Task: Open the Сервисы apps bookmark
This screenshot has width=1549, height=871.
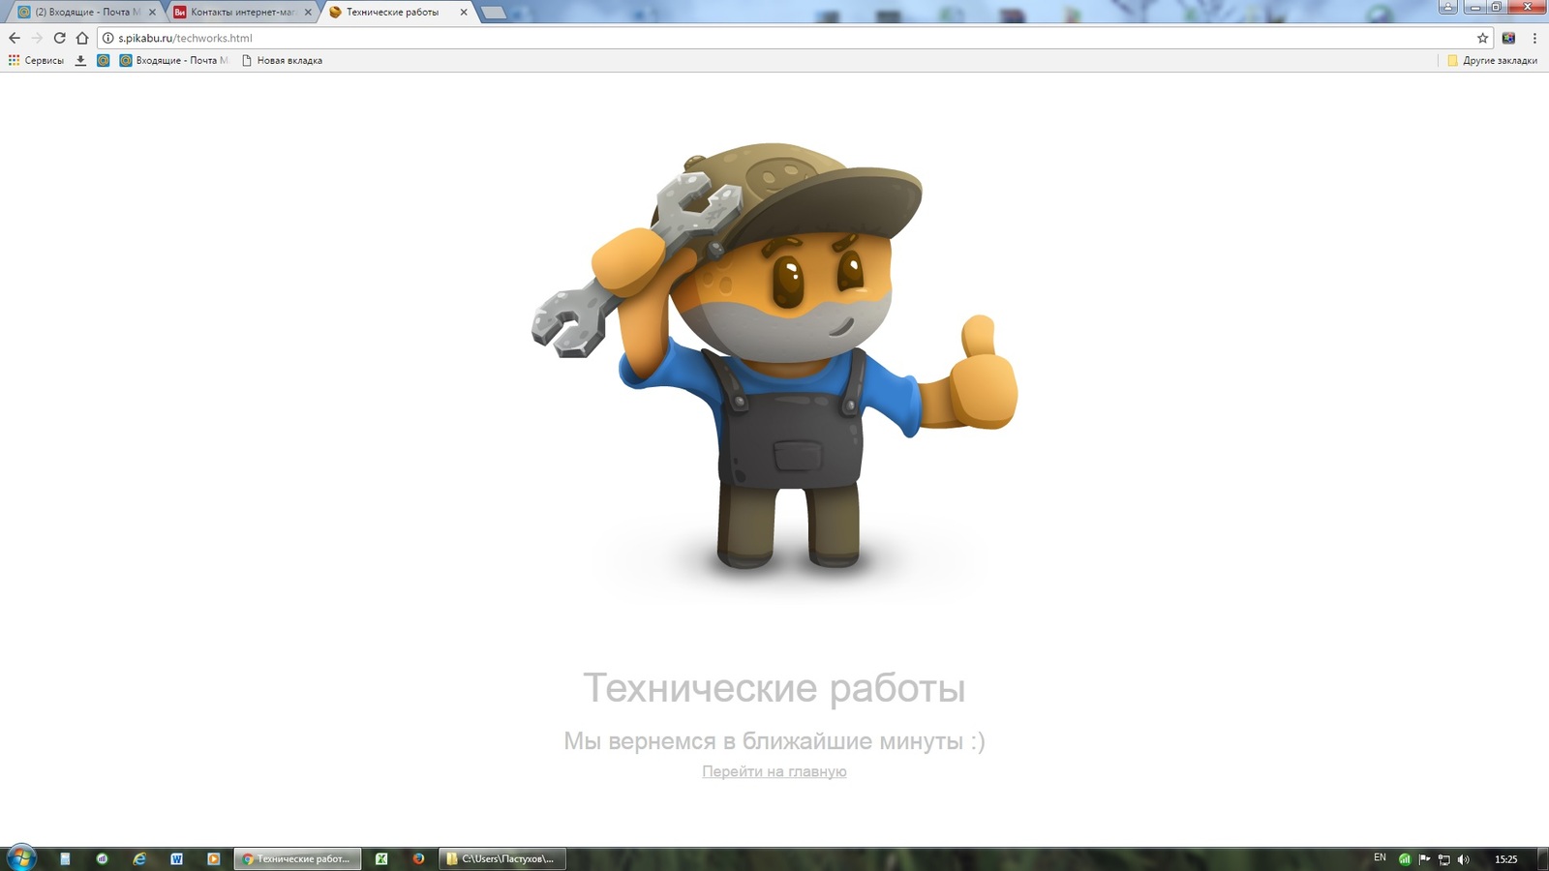Action: point(36,60)
